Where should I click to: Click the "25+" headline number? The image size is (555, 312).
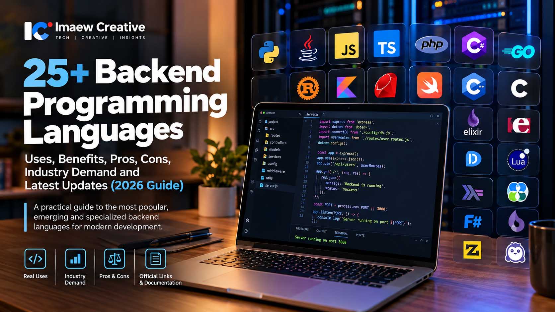click(x=56, y=73)
